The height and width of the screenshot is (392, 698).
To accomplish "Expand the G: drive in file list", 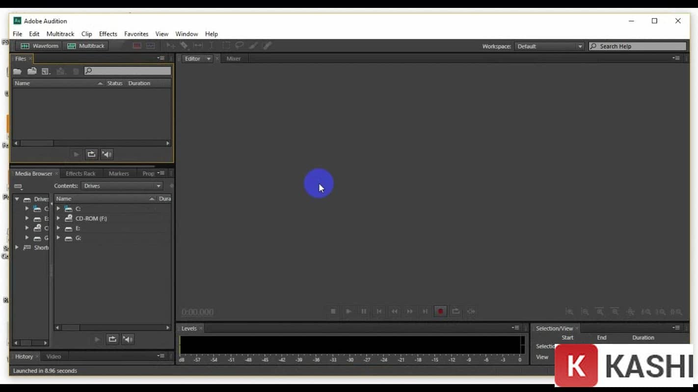I will click(x=58, y=238).
